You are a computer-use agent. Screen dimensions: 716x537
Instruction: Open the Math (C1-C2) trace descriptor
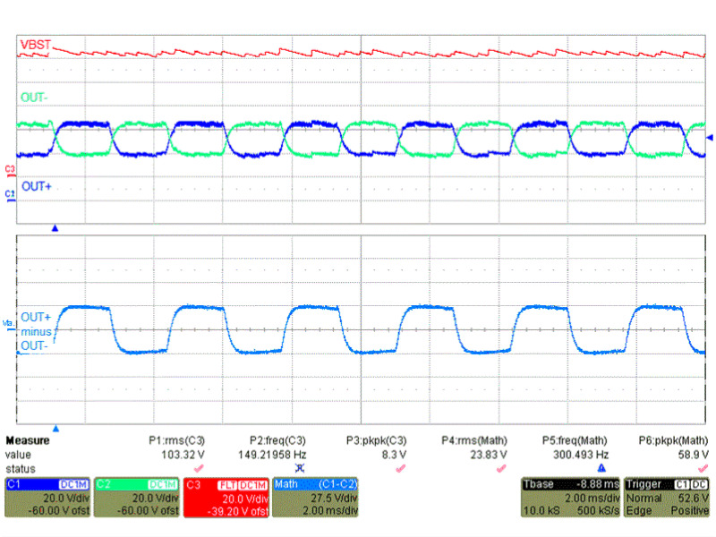coord(314,498)
